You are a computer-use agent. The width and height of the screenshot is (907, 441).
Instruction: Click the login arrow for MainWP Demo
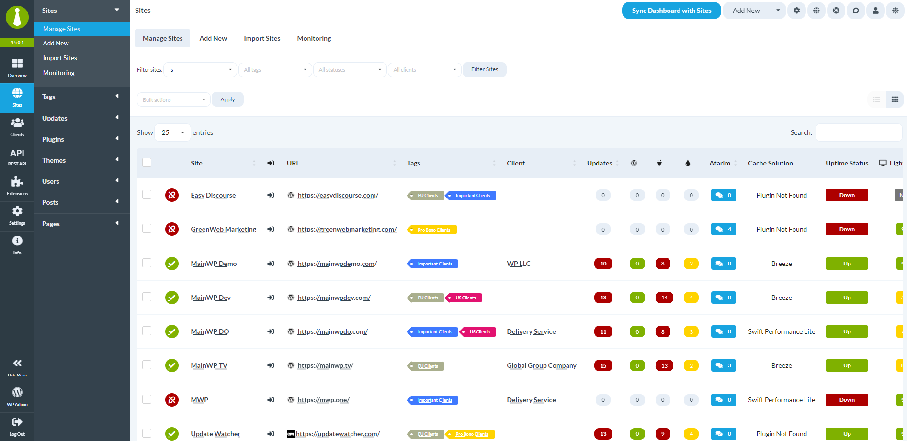click(x=271, y=264)
